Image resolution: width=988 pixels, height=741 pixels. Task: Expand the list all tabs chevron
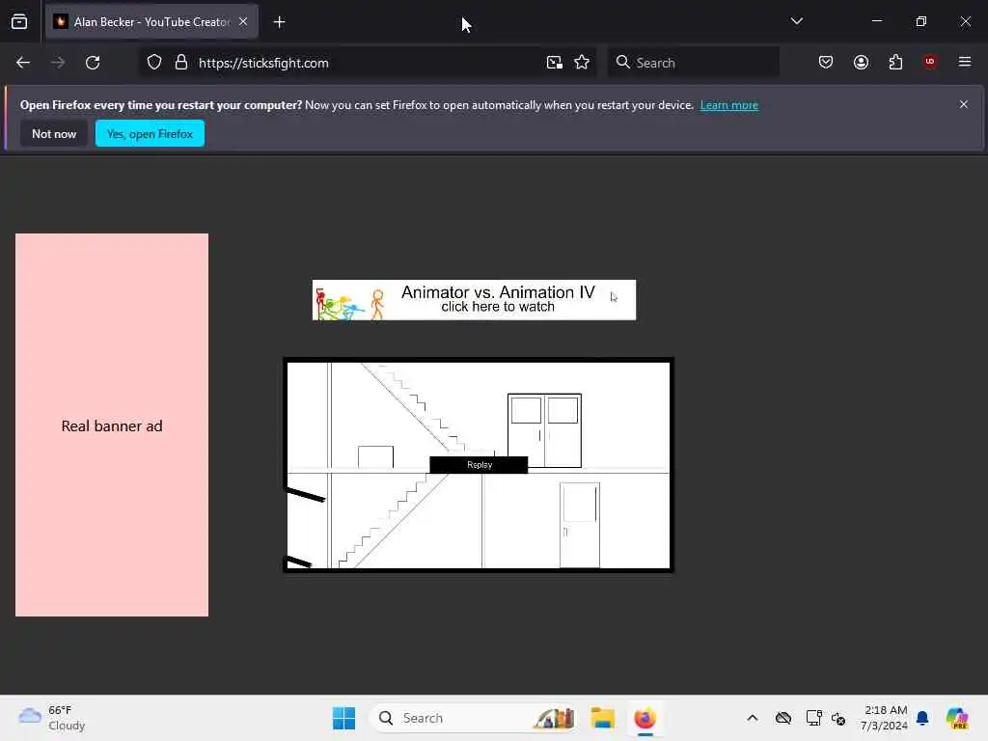pos(796,21)
